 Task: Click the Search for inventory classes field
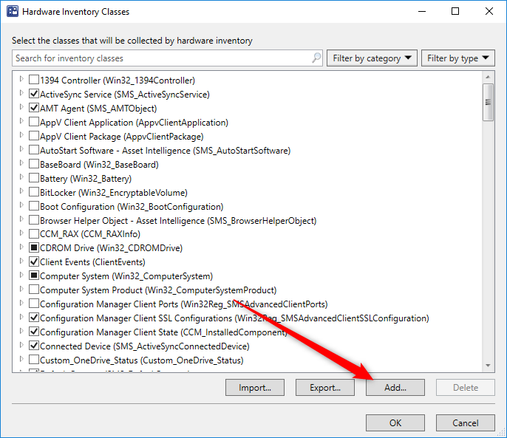167,58
